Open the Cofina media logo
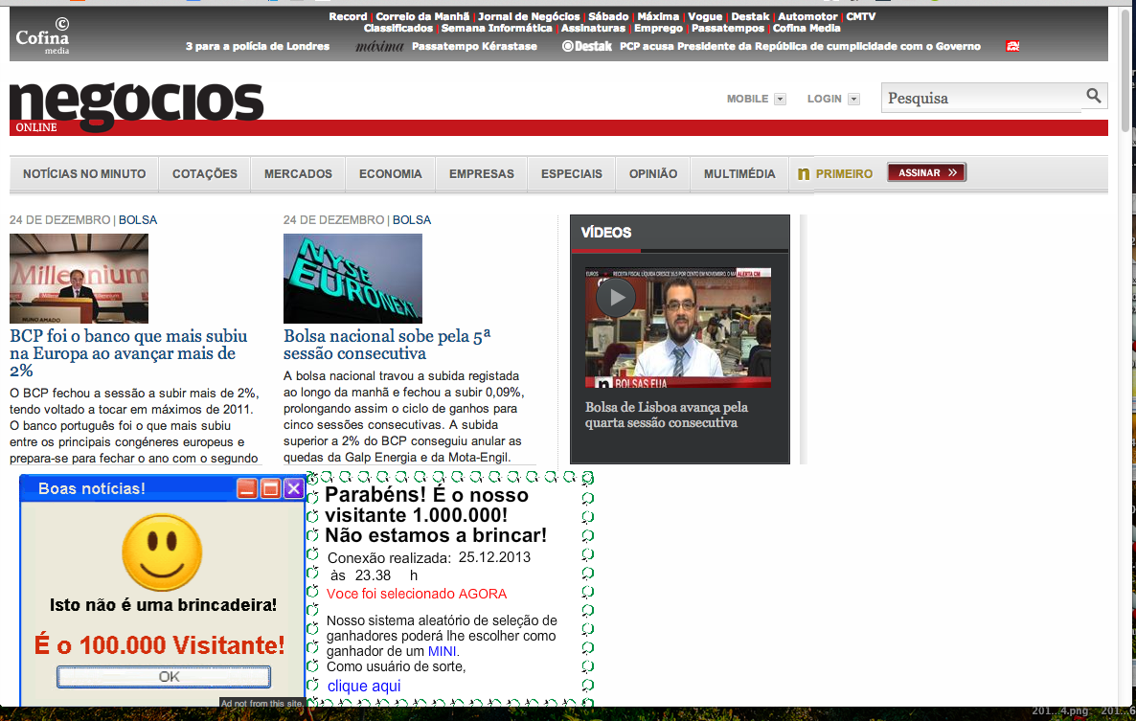The image size is (1136, 721). click(43, 36)
